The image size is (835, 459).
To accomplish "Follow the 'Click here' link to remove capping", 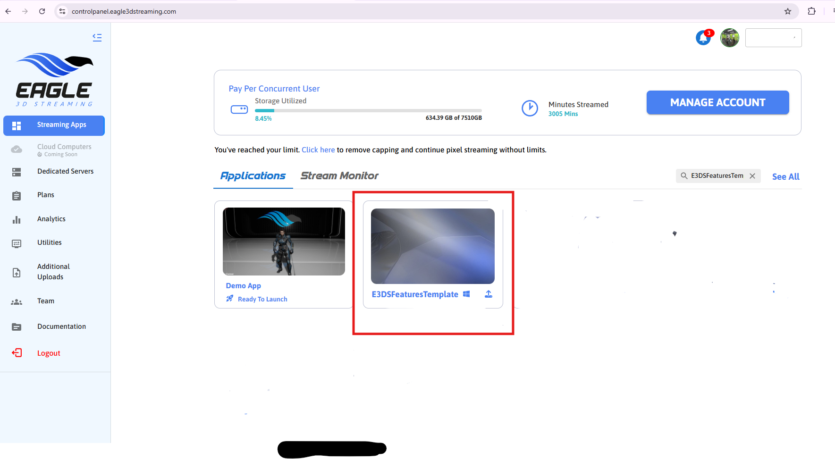I will click(318, 150).
